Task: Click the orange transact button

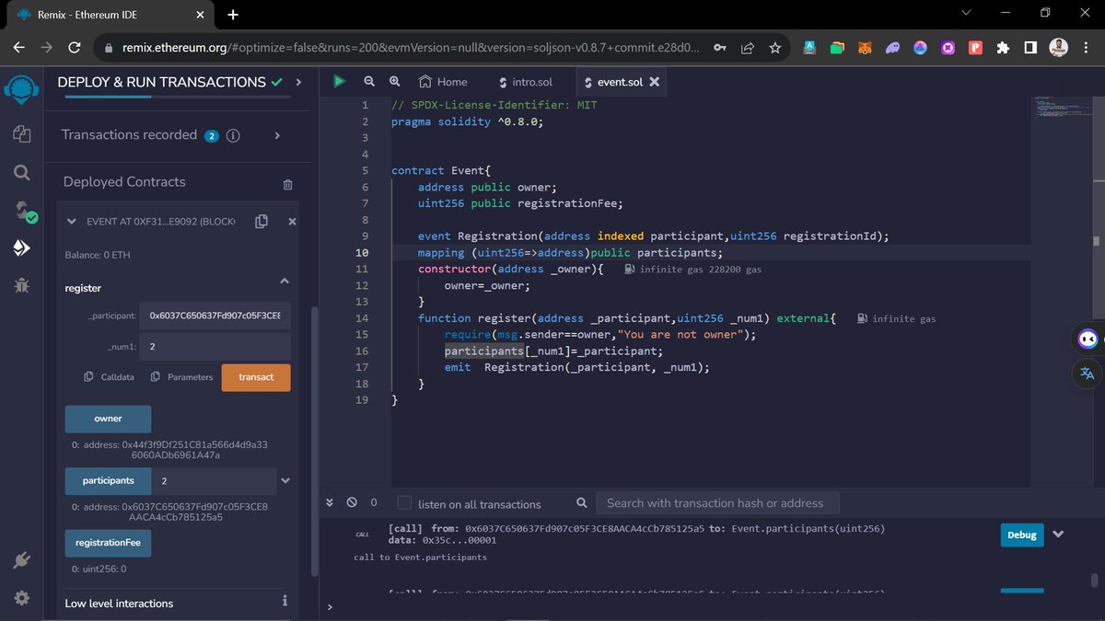Action: pos(256,377)
